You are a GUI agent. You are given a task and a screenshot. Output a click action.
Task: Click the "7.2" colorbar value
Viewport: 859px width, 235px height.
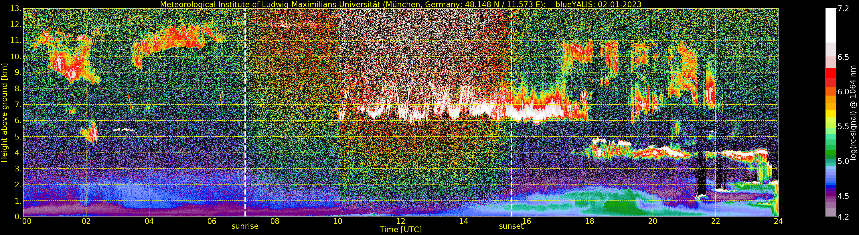click(x=843, y=9)
